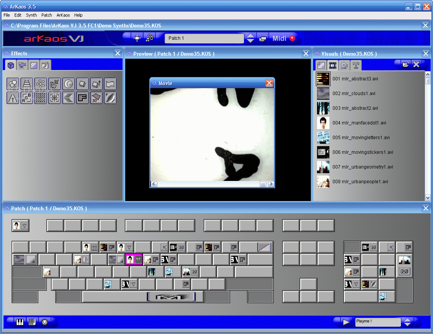
Task: Click Movie window left scroll arrow
Action: tap(154, 184)
